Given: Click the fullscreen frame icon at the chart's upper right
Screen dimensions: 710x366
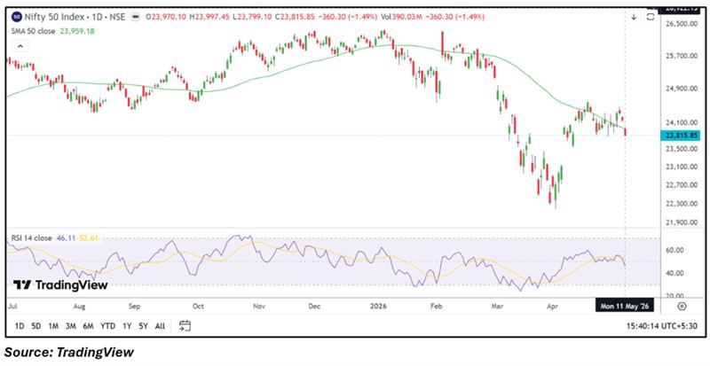Looking at the screenshot, I should pos(651,17).
